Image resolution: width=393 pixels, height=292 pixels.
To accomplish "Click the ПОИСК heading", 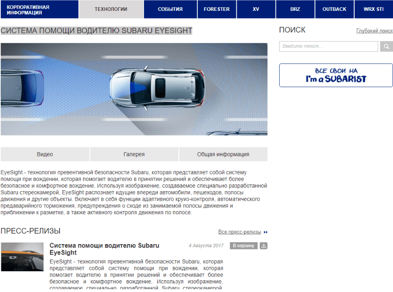I will click(292, 30).
